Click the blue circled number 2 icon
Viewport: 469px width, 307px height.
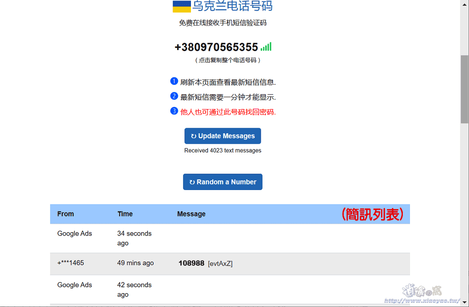click(174, 96)
